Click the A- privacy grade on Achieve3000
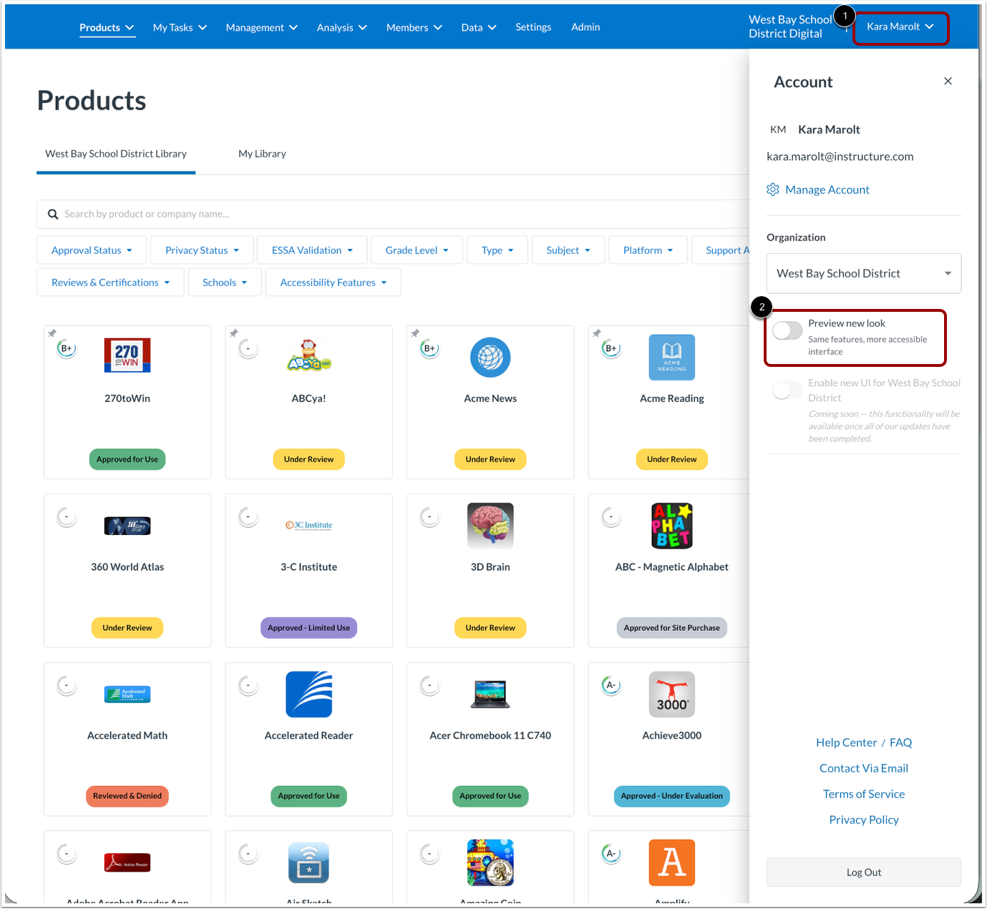Image resolution: width=987 pixels, height=909 pixels. click(x=611, y=685)
